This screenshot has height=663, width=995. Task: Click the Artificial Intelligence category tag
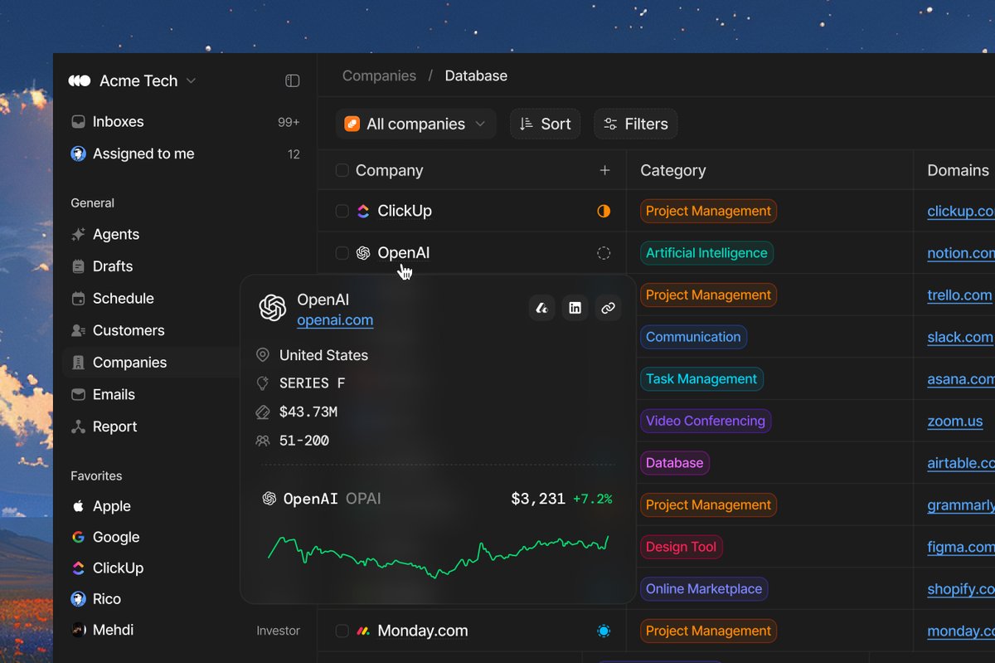click(x=706, y=253)
